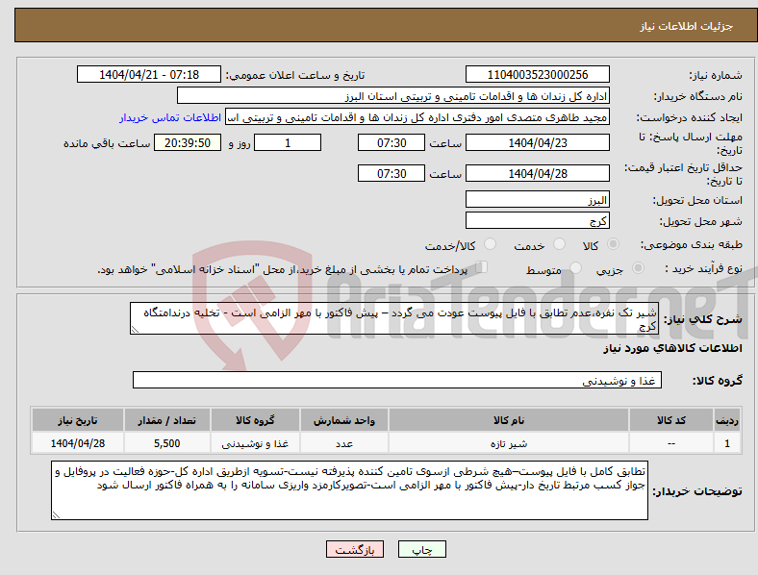Click the چاپ (print) button
The image size is (758, 575).
pos(421,549)
